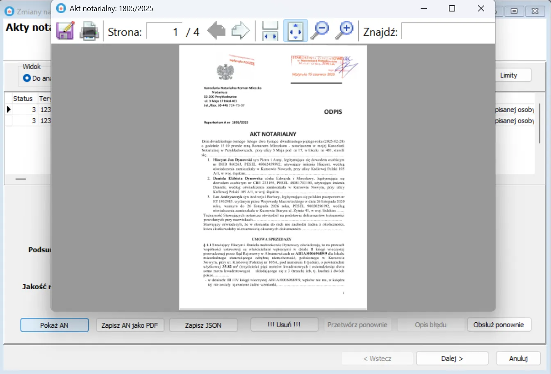Save the notarial act document
The height and width of the screenshot is (374, 551).
(x=64, y=30)
